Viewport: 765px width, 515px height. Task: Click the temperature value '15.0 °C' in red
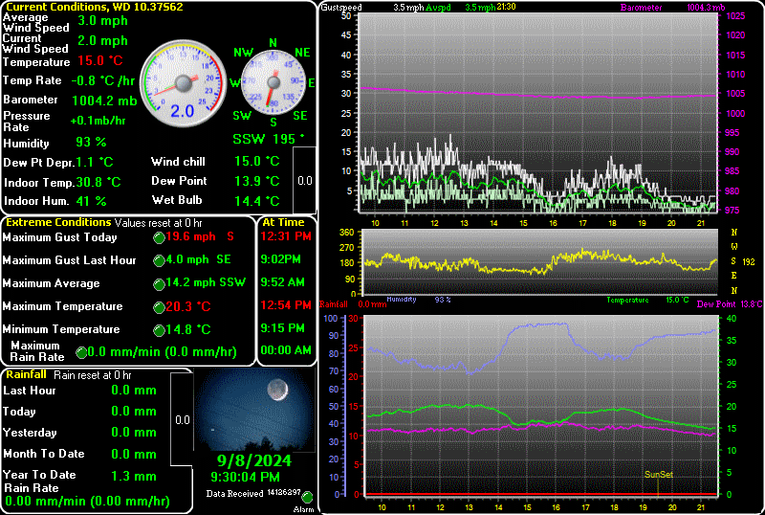(x=100, y=61)
